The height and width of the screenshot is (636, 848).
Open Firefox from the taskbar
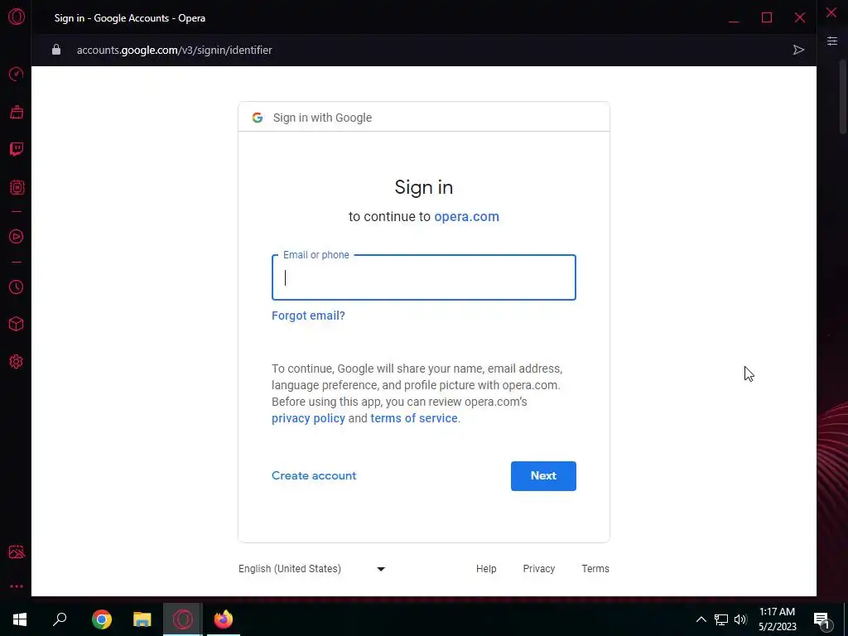coord(224,619)
